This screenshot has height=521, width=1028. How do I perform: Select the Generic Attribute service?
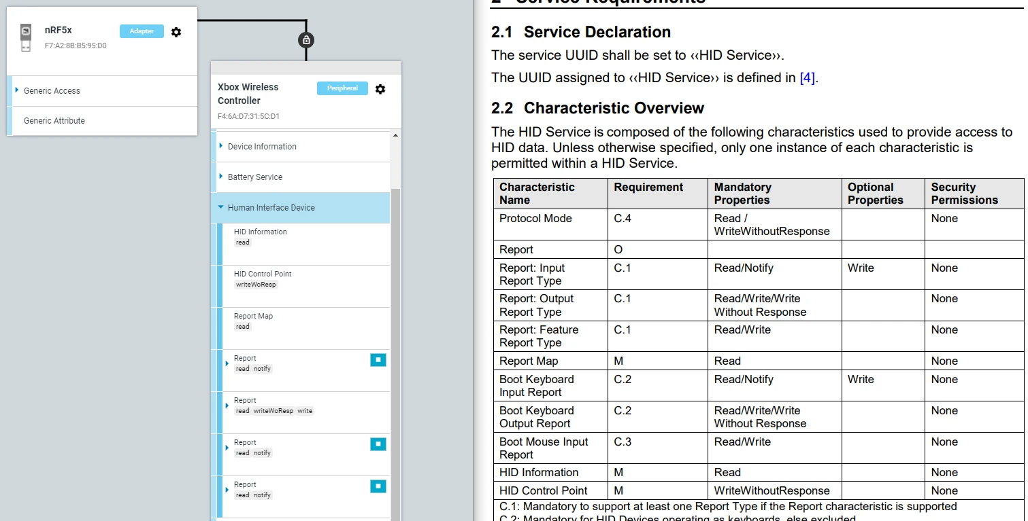tap(54, 121)
